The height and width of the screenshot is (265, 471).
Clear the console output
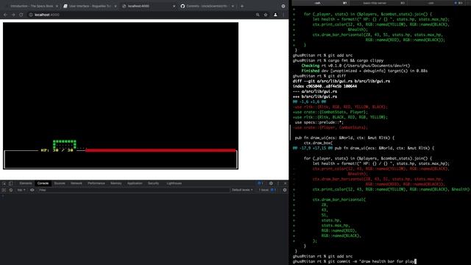pos(11,190)
